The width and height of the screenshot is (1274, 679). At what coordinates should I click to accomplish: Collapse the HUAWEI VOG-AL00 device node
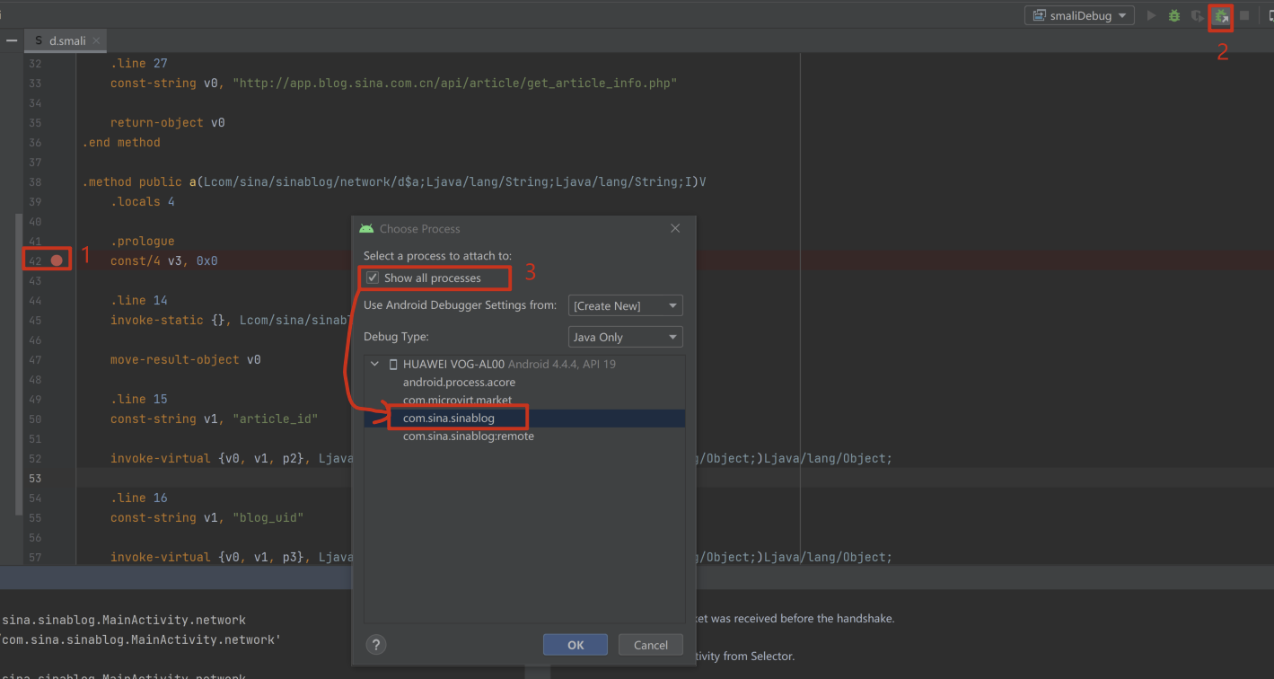tap(374, 365)
